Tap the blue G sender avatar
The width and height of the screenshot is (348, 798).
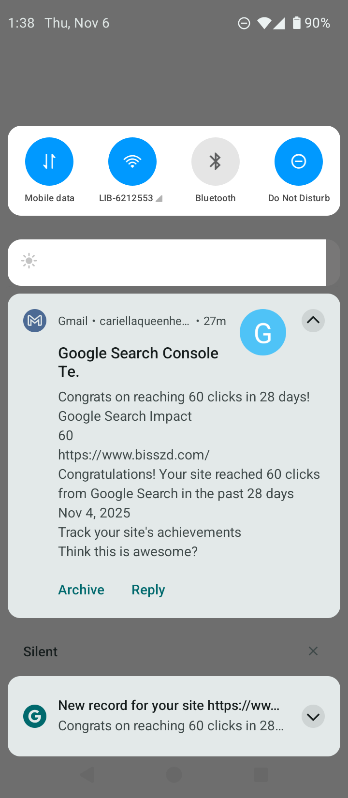262,332
